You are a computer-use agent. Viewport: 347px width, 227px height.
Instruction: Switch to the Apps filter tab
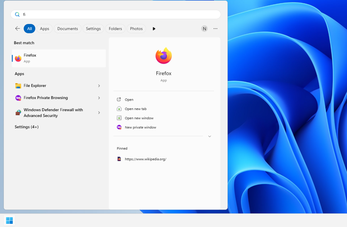(44, 28)
